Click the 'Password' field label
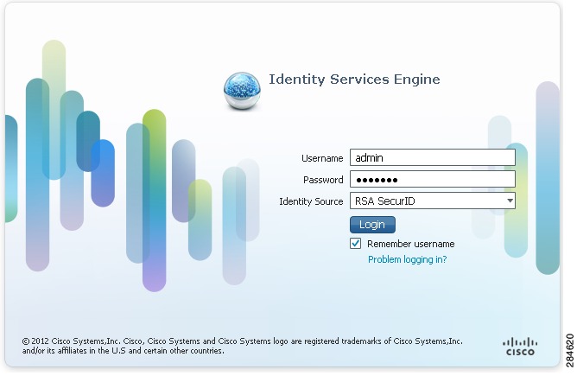This screenshot has height=376, width=577. [323, 180]
